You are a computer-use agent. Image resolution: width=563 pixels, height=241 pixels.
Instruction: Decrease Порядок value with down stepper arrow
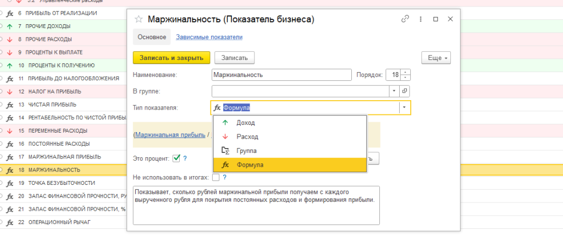[x=405, y=78]
